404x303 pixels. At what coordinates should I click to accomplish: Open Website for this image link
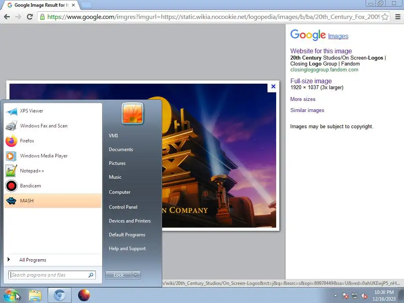point(321,51)
